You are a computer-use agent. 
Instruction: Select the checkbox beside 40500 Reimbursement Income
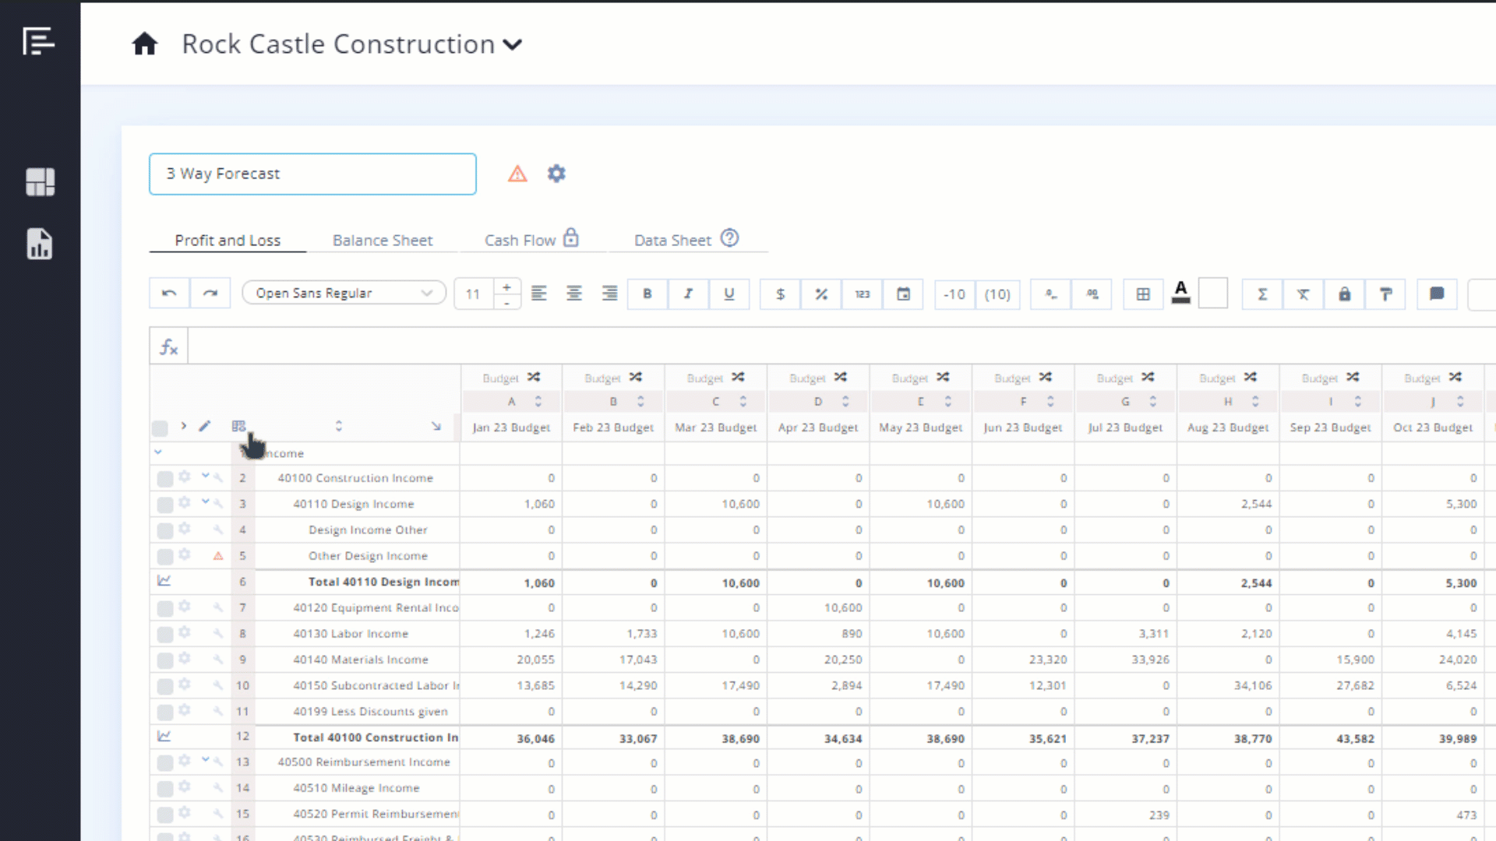click(164, 763)
